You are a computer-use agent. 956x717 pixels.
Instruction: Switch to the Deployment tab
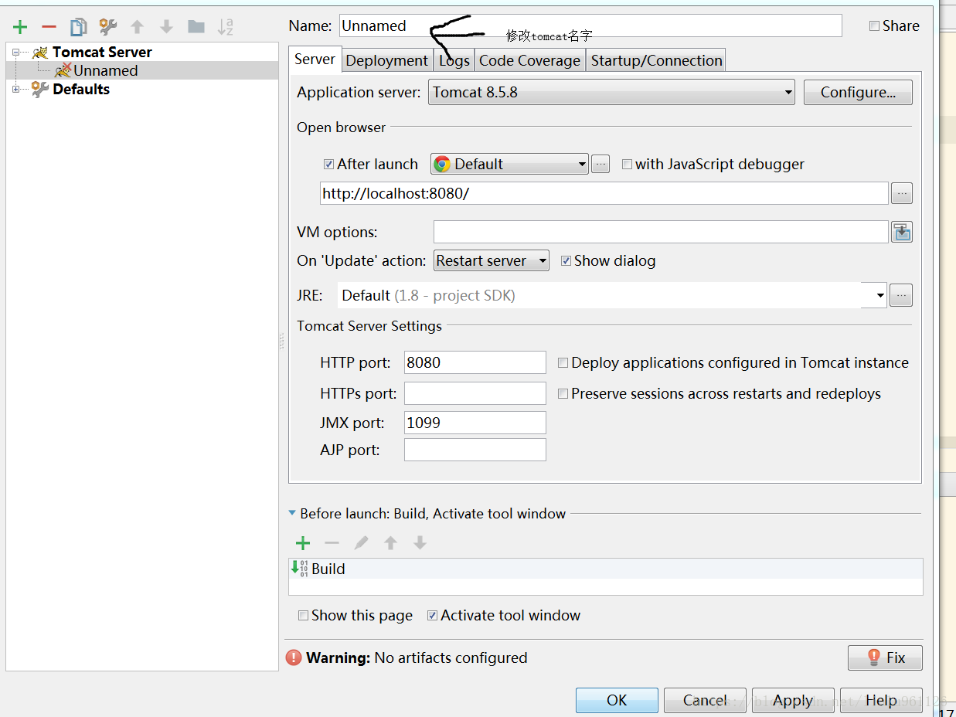click(387, 60)
